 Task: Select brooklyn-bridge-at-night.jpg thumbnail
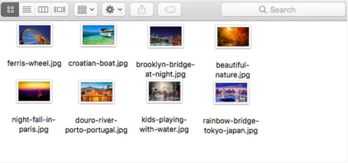pos(166,36)
